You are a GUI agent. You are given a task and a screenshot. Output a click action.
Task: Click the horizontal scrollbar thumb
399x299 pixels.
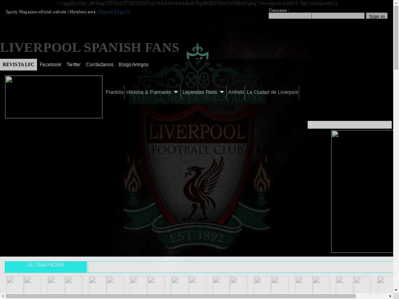click(x=181, y=296)
